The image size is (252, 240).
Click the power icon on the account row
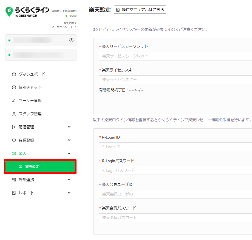(x=71, y=40)
